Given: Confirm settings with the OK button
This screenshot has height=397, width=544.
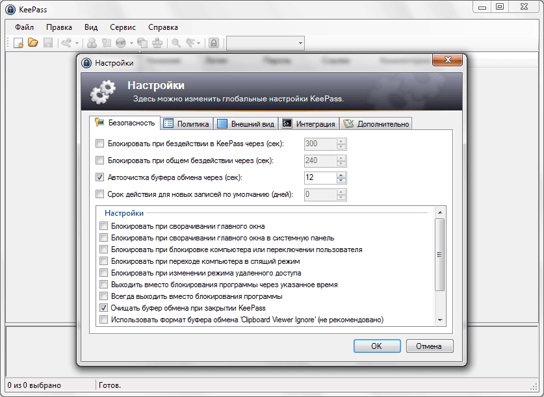Looking at the screenshot, I should pyautogui.click(x=377, y=346).
